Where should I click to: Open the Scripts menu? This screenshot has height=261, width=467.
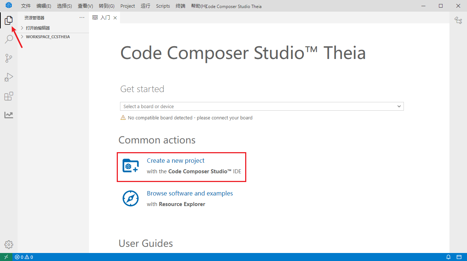pyautogui.click(x=163, y=6)
